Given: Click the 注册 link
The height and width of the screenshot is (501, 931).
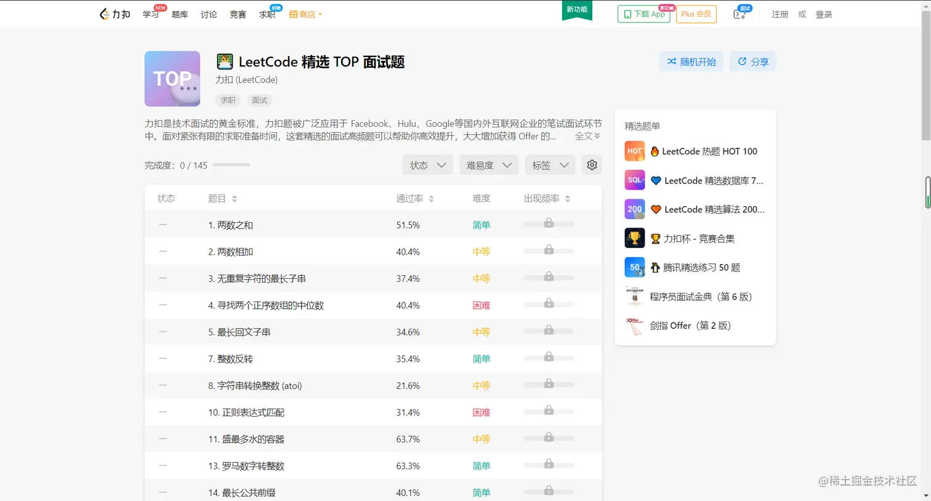Looking at the screenshot, I should [x=780, y=14].
